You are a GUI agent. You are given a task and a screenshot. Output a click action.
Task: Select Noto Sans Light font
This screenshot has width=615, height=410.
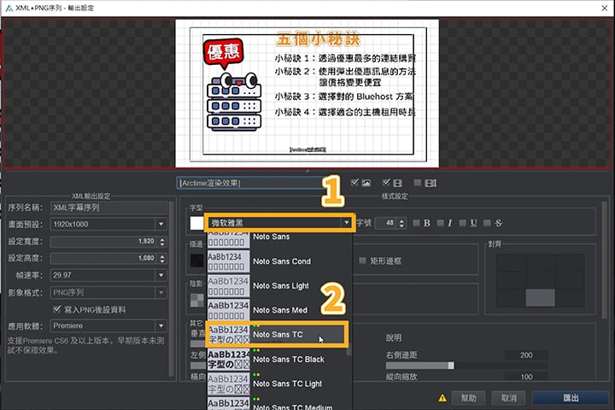click(x=281, y=285)
